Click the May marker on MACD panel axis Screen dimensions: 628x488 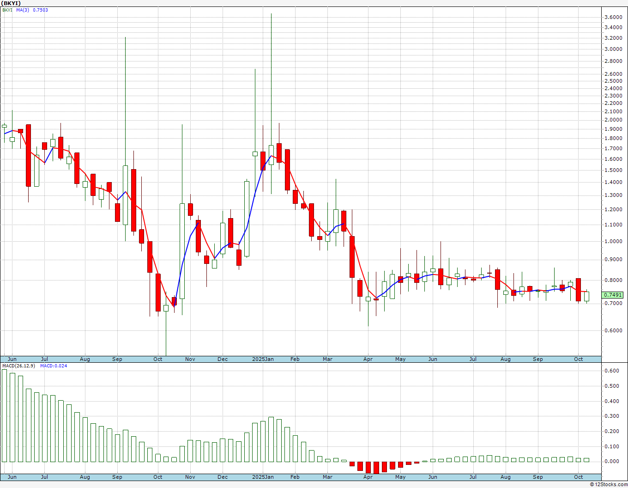coord(400,477)
